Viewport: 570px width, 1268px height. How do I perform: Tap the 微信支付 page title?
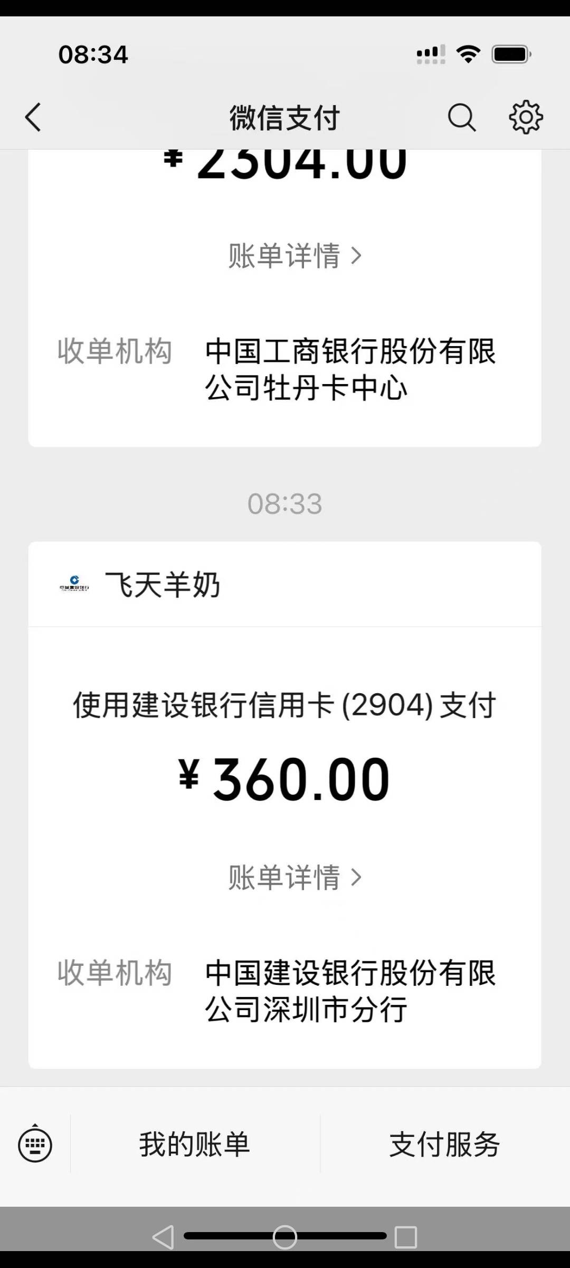284,117
